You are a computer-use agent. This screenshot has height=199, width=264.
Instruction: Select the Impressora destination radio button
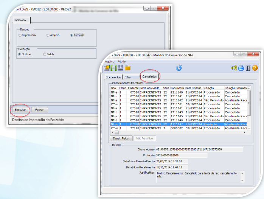pyautogui.click(x=20, y=35)
